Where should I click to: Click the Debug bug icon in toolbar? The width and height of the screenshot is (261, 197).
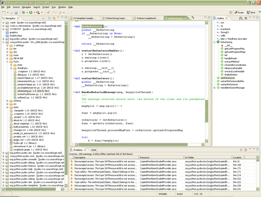[x=23, y=12]
